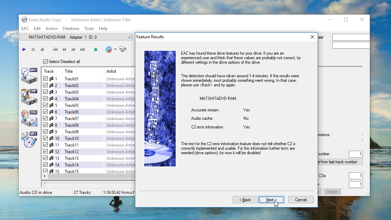Image resolution: width=391 pixels, height=220 pixels.
Task: Open the metadata database retrieval icon
Action: point(108,49)
